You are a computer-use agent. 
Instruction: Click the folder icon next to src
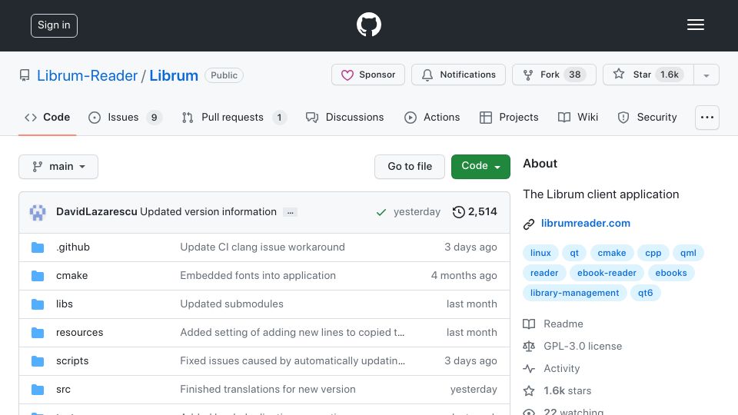(38, 390)
